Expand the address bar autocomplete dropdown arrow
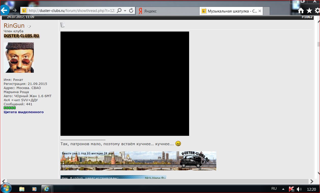The height and width of the screenshot is (193, 320). [x=125, y=11]
